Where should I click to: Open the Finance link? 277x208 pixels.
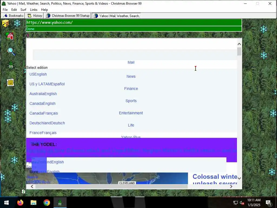(131, 89)
